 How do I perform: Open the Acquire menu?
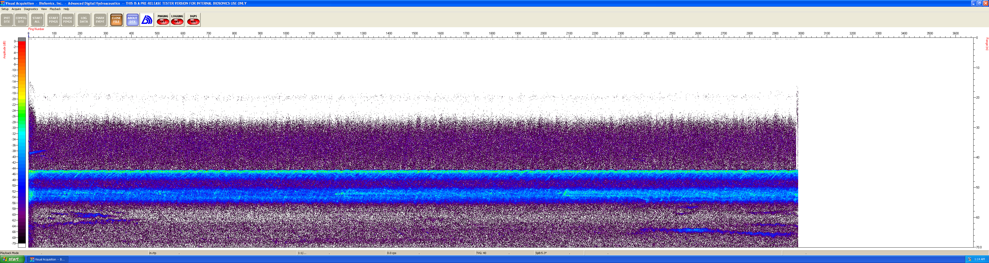pyautogui.click(x=16, y=9)
